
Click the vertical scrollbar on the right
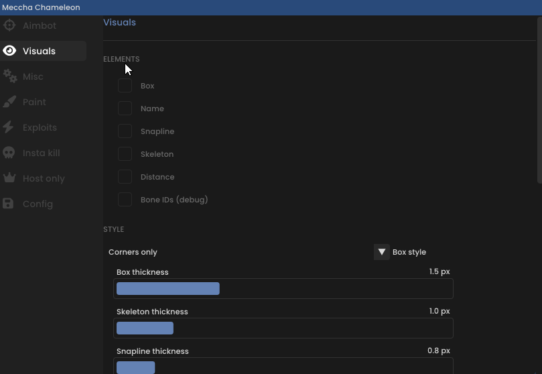pos(539,101)
